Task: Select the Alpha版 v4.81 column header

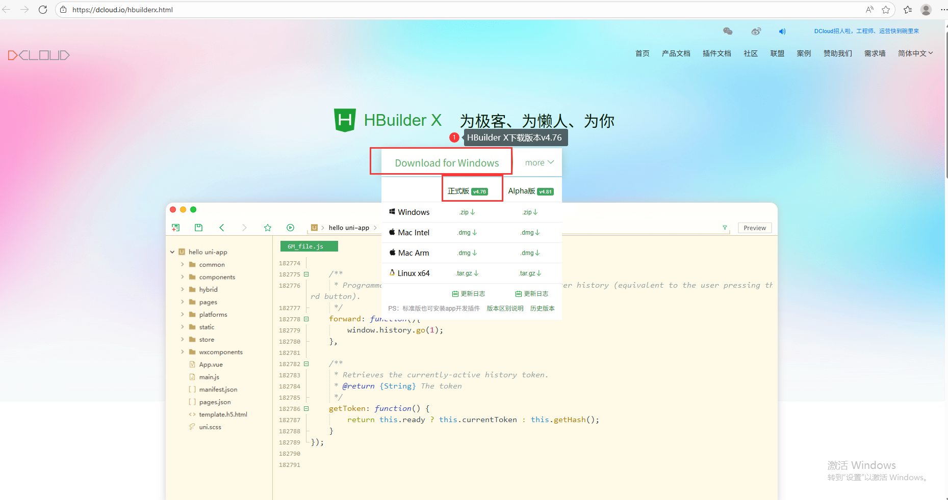Action: tap(531, 191)
